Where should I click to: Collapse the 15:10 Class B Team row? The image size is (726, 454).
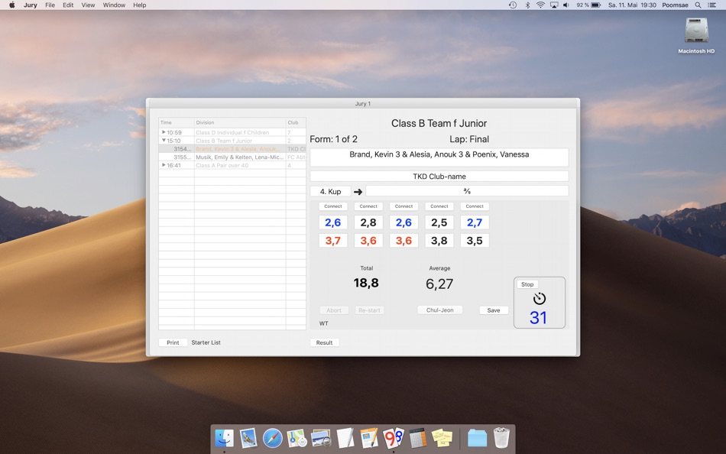pos(164,140)
